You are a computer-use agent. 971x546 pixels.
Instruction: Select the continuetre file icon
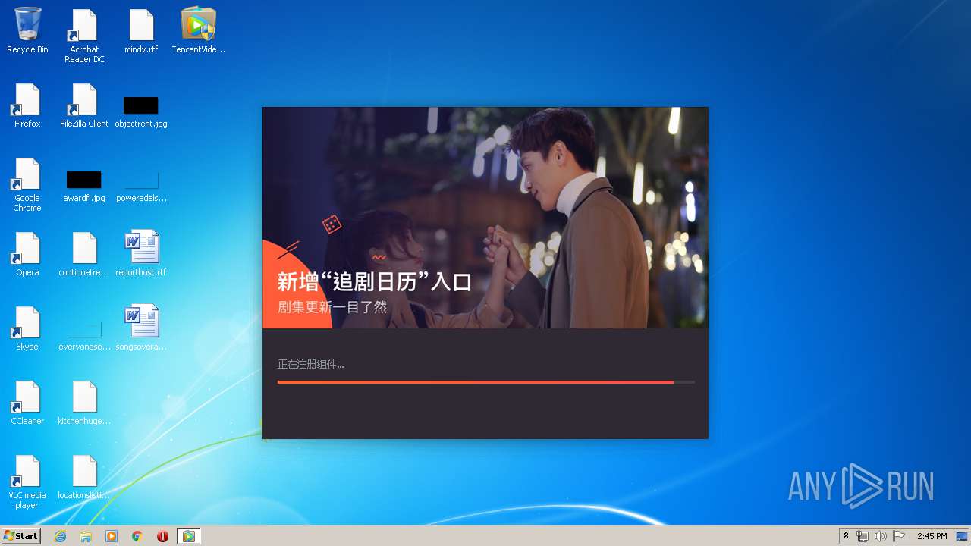click(x=84, y=254)
